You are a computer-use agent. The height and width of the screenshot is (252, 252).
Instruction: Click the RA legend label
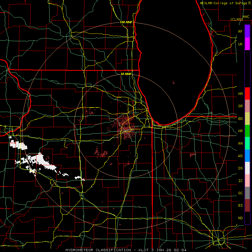point(241,144)
